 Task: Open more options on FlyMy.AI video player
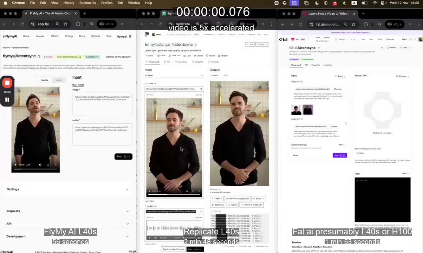(56, 165)
